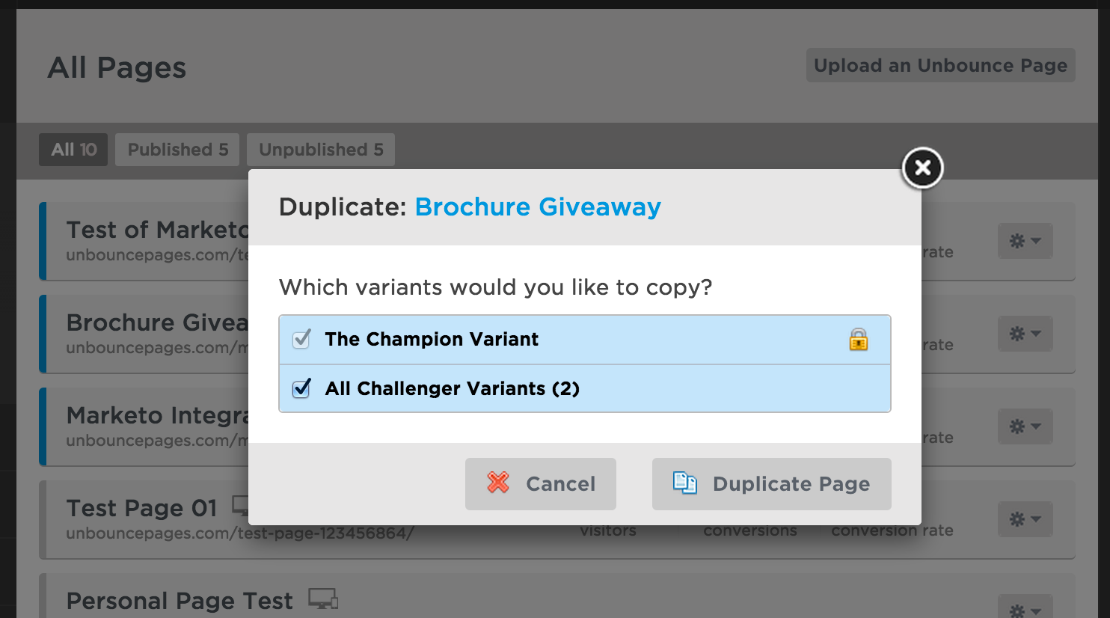Screen dimensions: 1110x618
Task: Click the red X icon in Cancel
Action: tap(498, 483)
